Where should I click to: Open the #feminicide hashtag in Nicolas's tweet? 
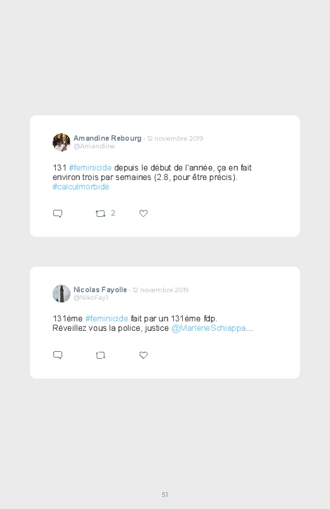[107, 318]
